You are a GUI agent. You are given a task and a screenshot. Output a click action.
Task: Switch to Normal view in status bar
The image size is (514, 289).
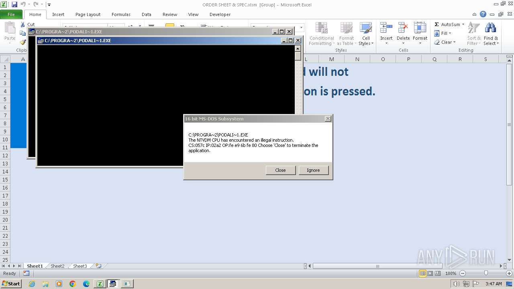tap(422, 273)
